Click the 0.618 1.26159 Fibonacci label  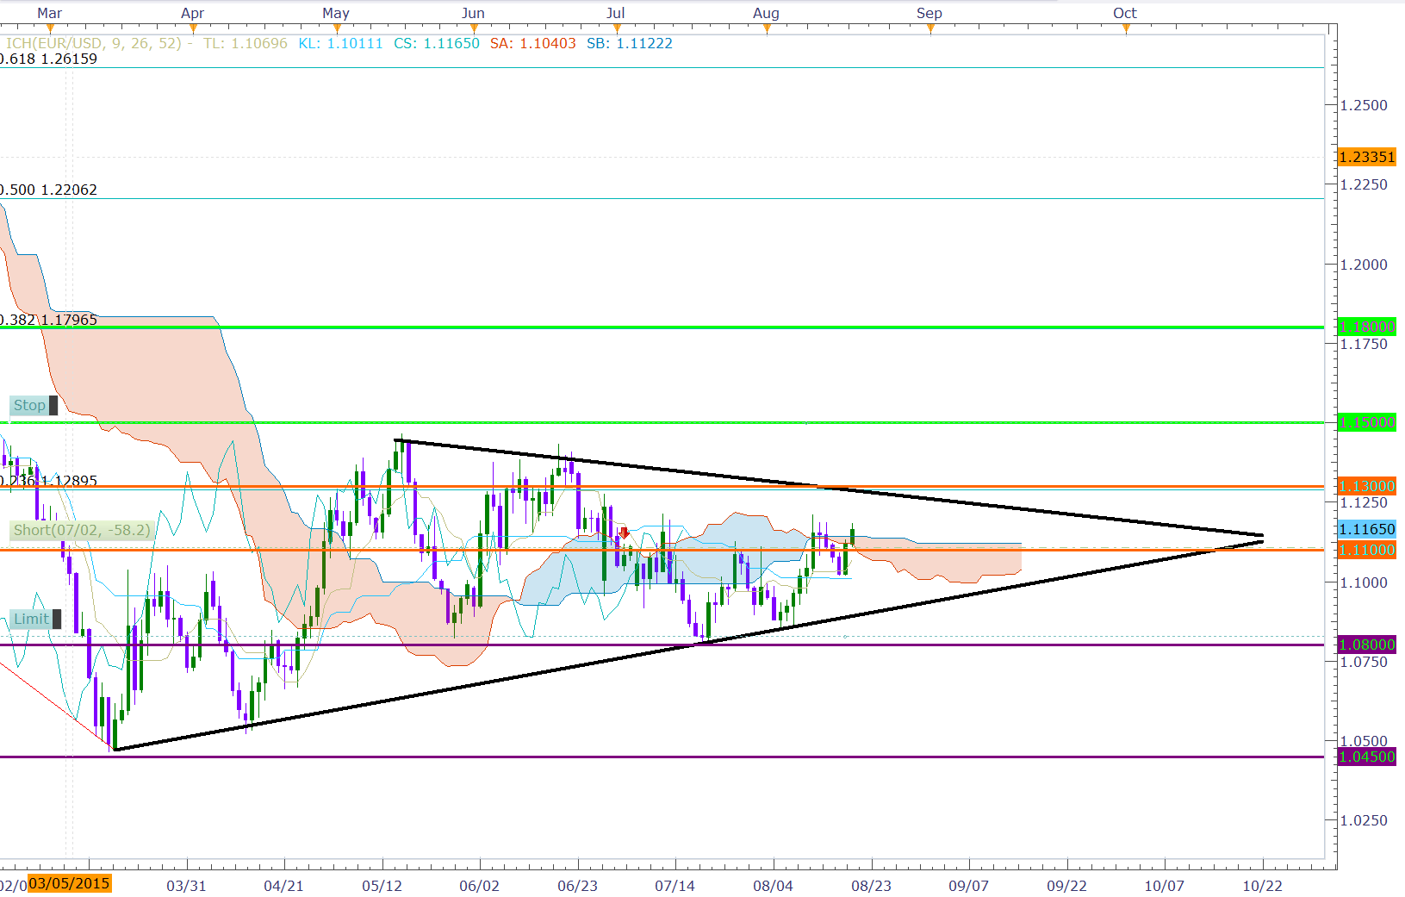48,59
